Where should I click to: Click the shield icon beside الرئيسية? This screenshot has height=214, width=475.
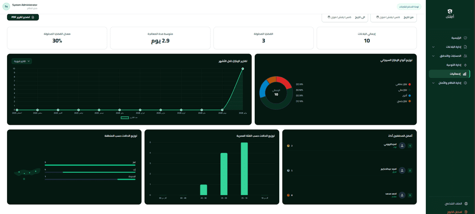point(466,38)
